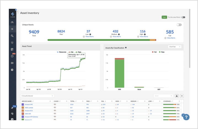Open the FAIL column menu
The width and height of the screenshot is (198, 129).
[112, 101]
